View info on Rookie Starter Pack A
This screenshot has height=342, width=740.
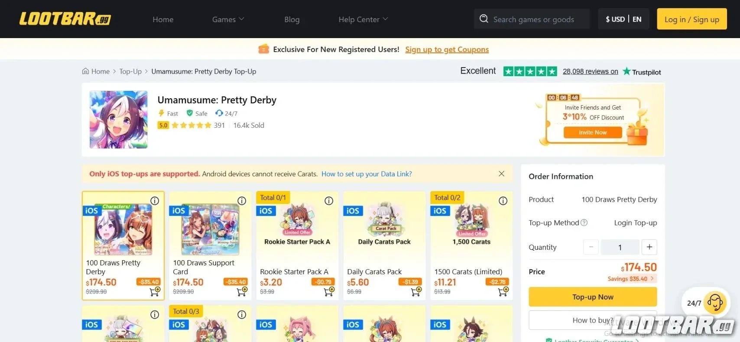point(328,200)
